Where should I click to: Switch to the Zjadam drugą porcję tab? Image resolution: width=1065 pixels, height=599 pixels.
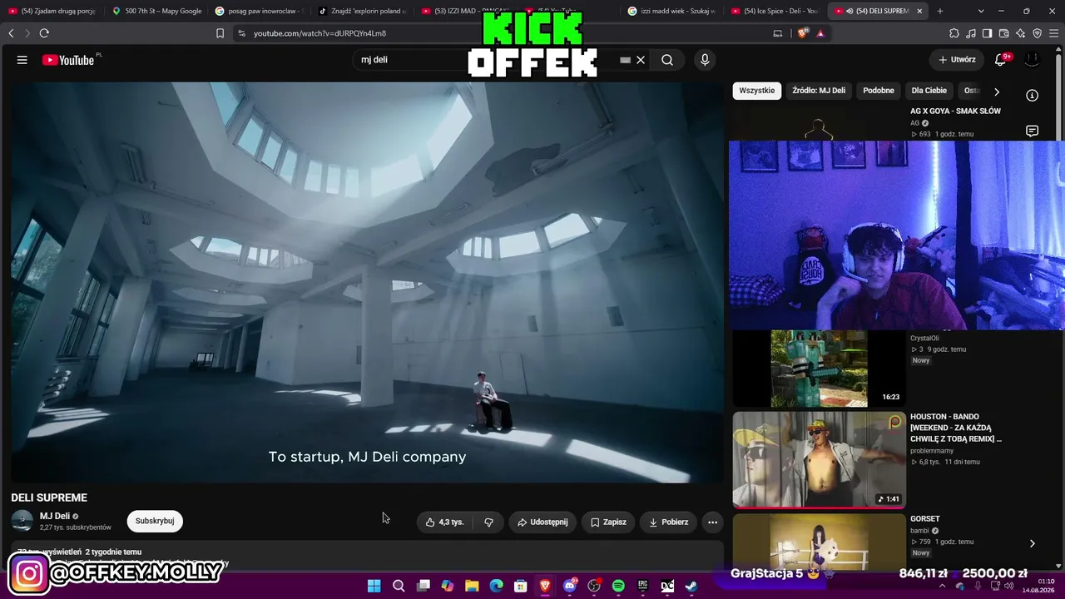pos(52,11)
